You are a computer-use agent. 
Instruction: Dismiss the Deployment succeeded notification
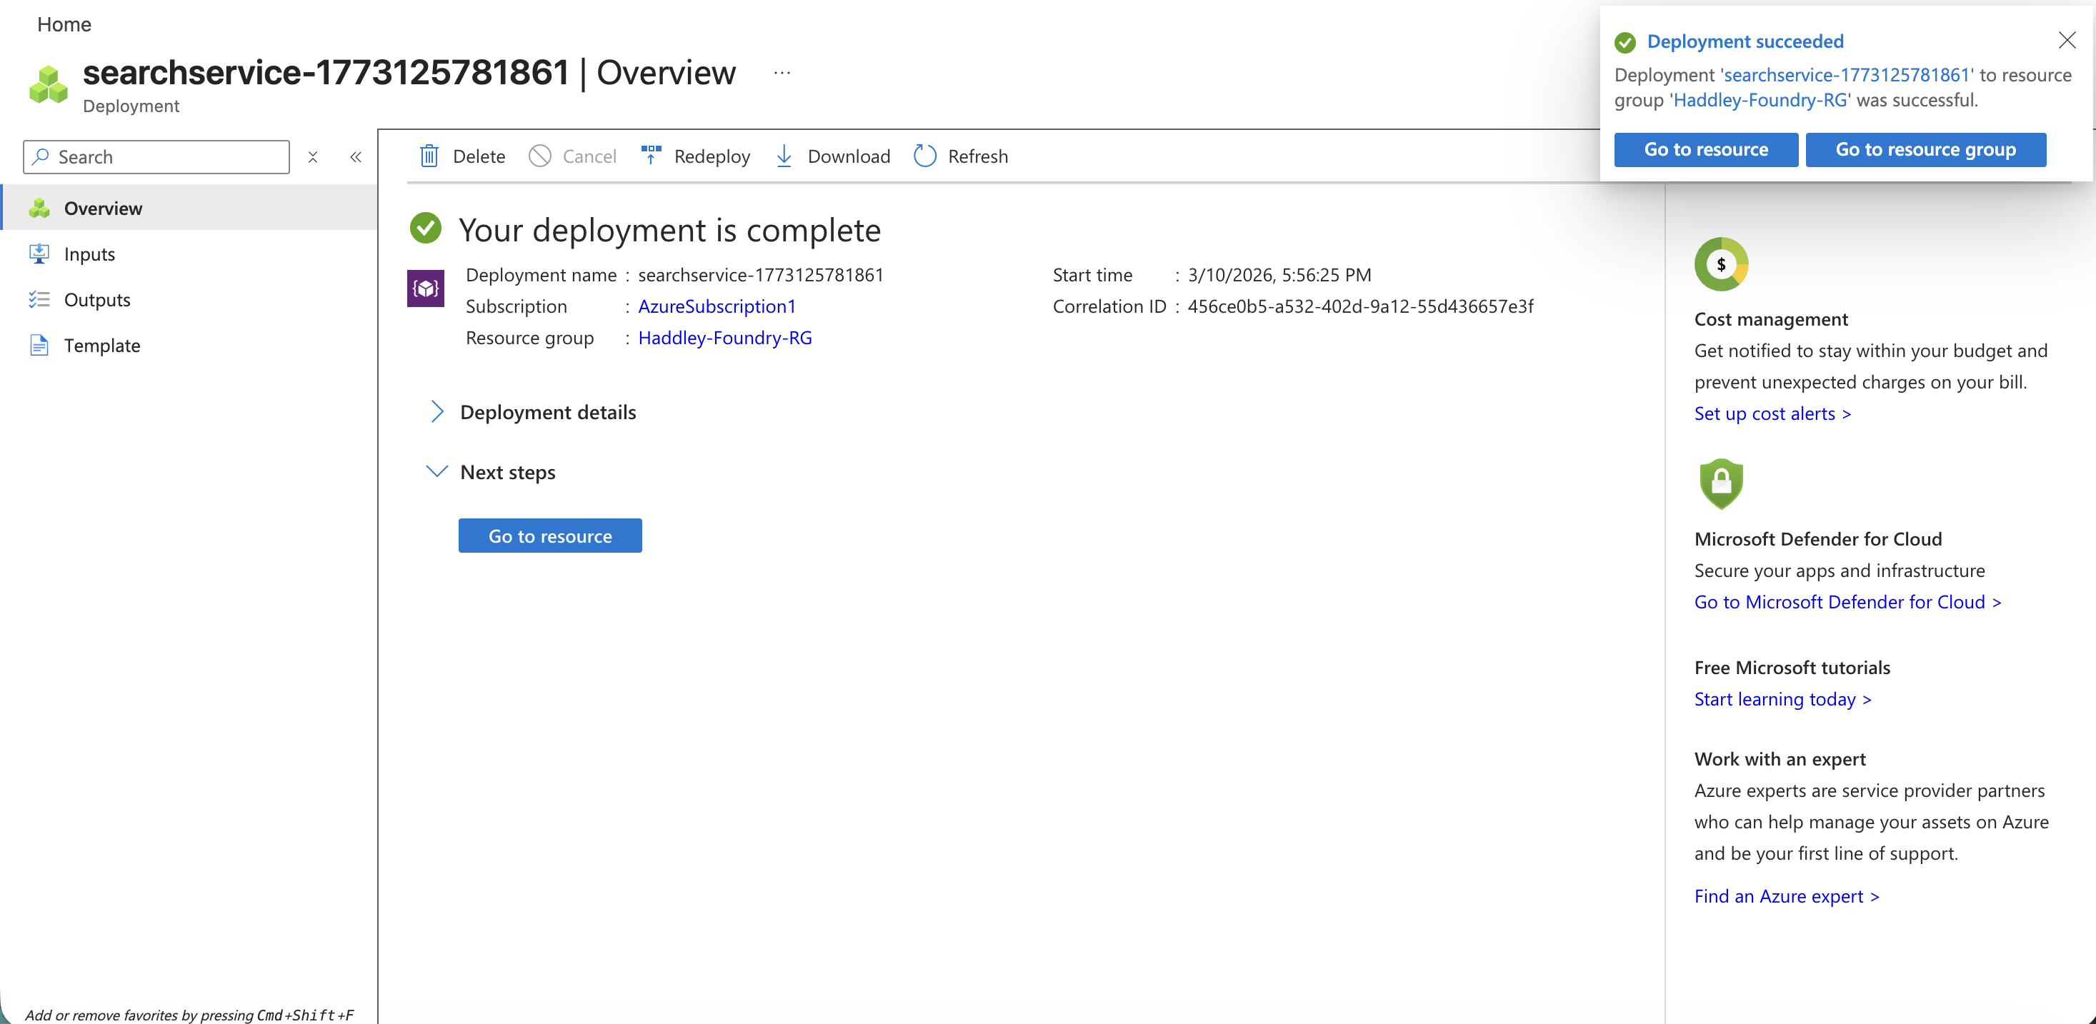coord(2067,39)
